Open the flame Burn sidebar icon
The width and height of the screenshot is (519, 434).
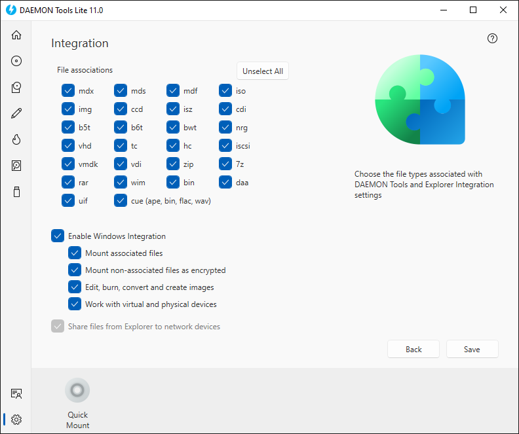[16, 139]
